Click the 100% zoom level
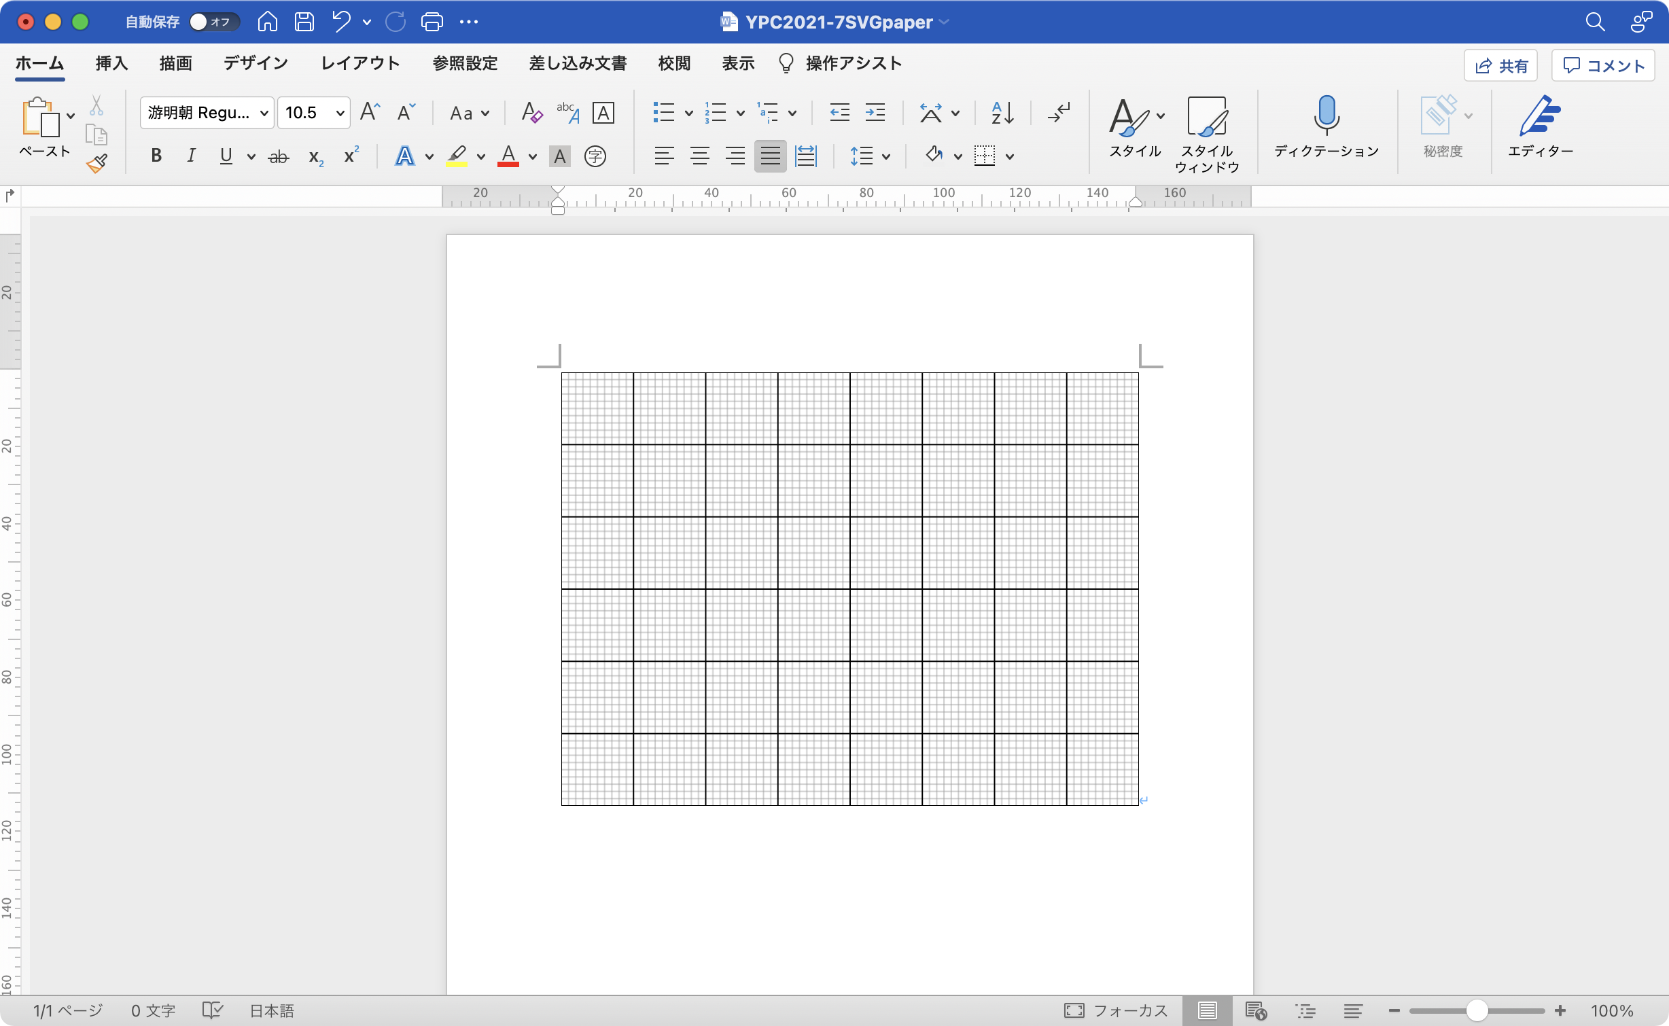1669x1026 pixels. pos(1612,1011)
